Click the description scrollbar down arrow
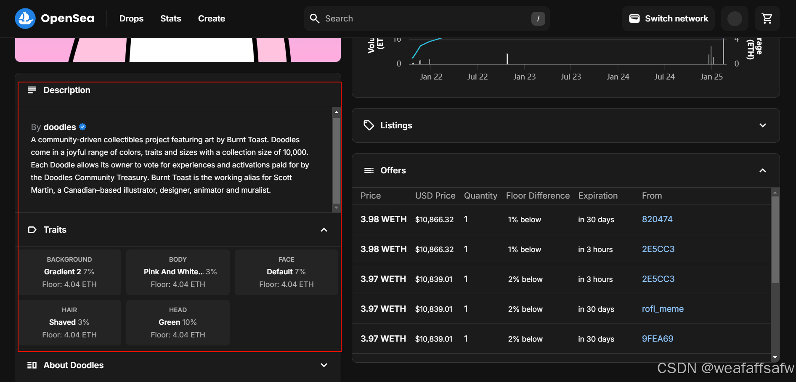Screen dimensions: 796x382 (x=336, y=208)
